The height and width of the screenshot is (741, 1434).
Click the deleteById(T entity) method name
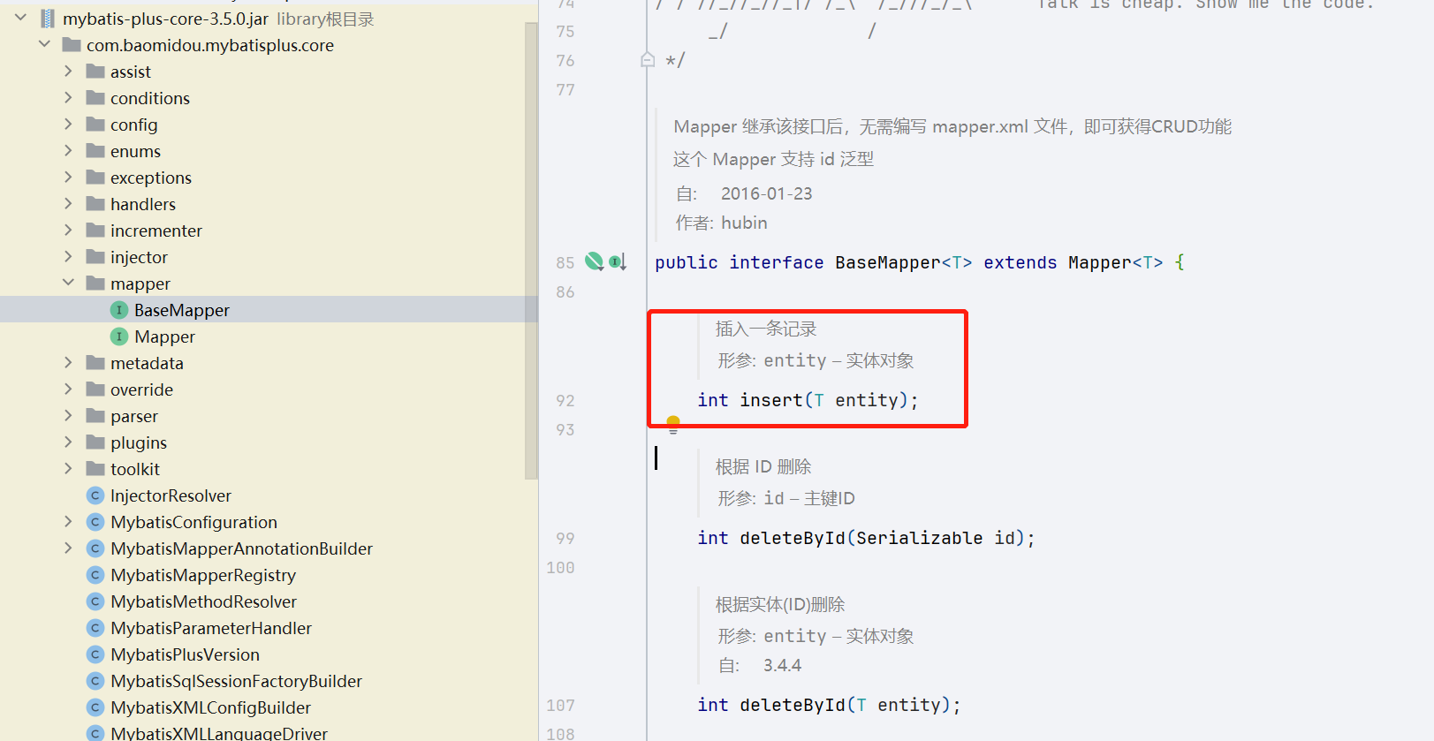[x=793, y=705]
